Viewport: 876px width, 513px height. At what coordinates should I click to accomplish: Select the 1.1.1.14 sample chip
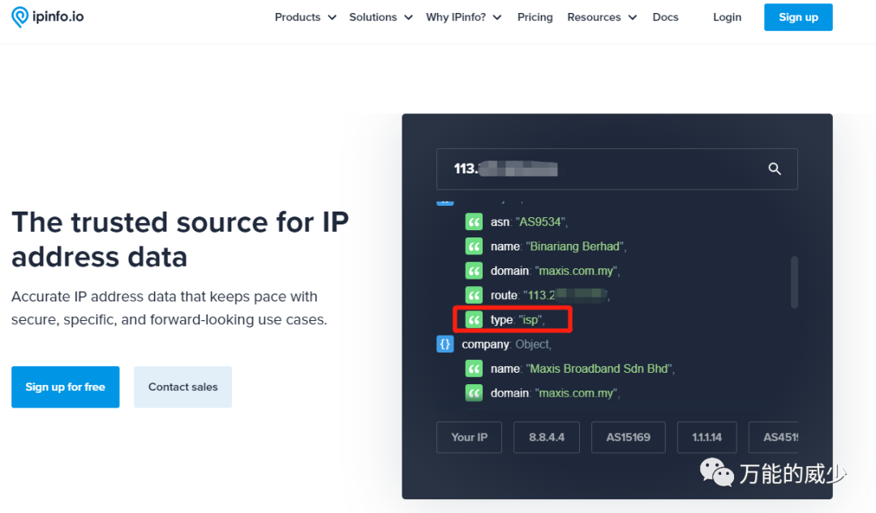coord(706,437)
